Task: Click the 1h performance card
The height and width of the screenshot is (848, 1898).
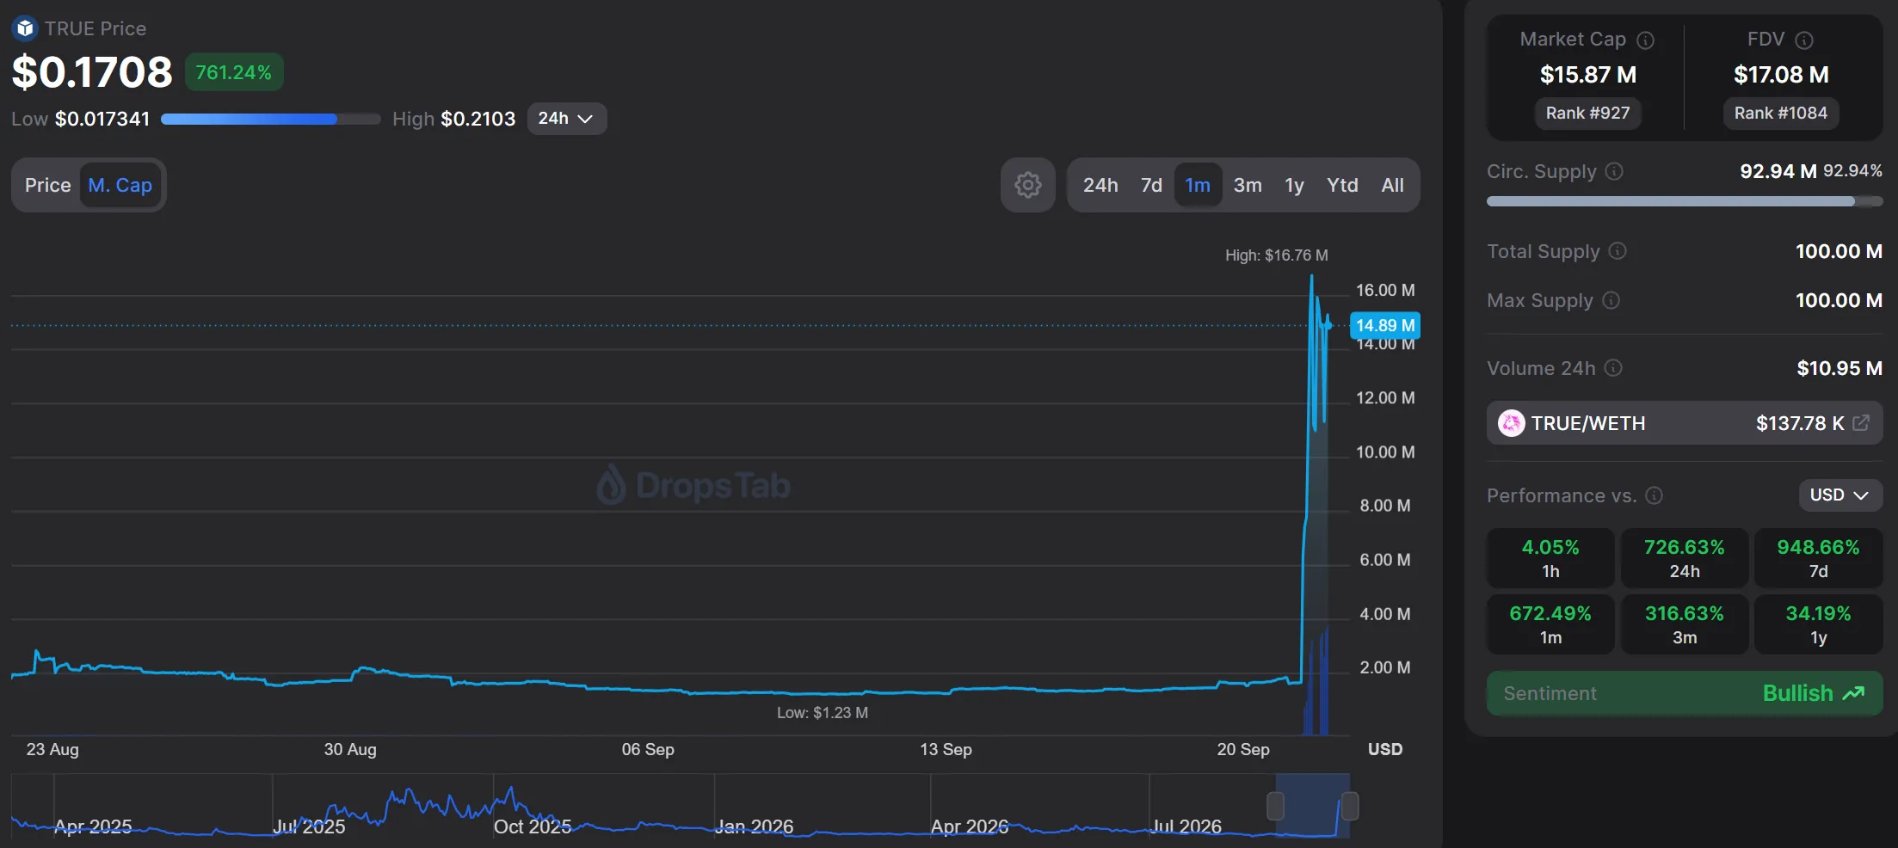Action: tap(1550, 558)
